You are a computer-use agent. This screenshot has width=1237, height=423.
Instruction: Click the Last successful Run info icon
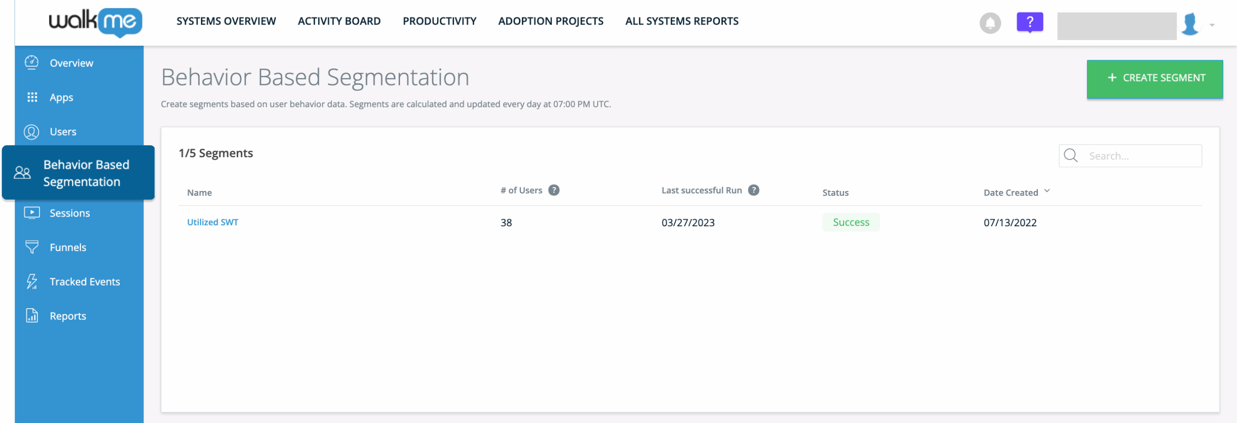[753, 191]
